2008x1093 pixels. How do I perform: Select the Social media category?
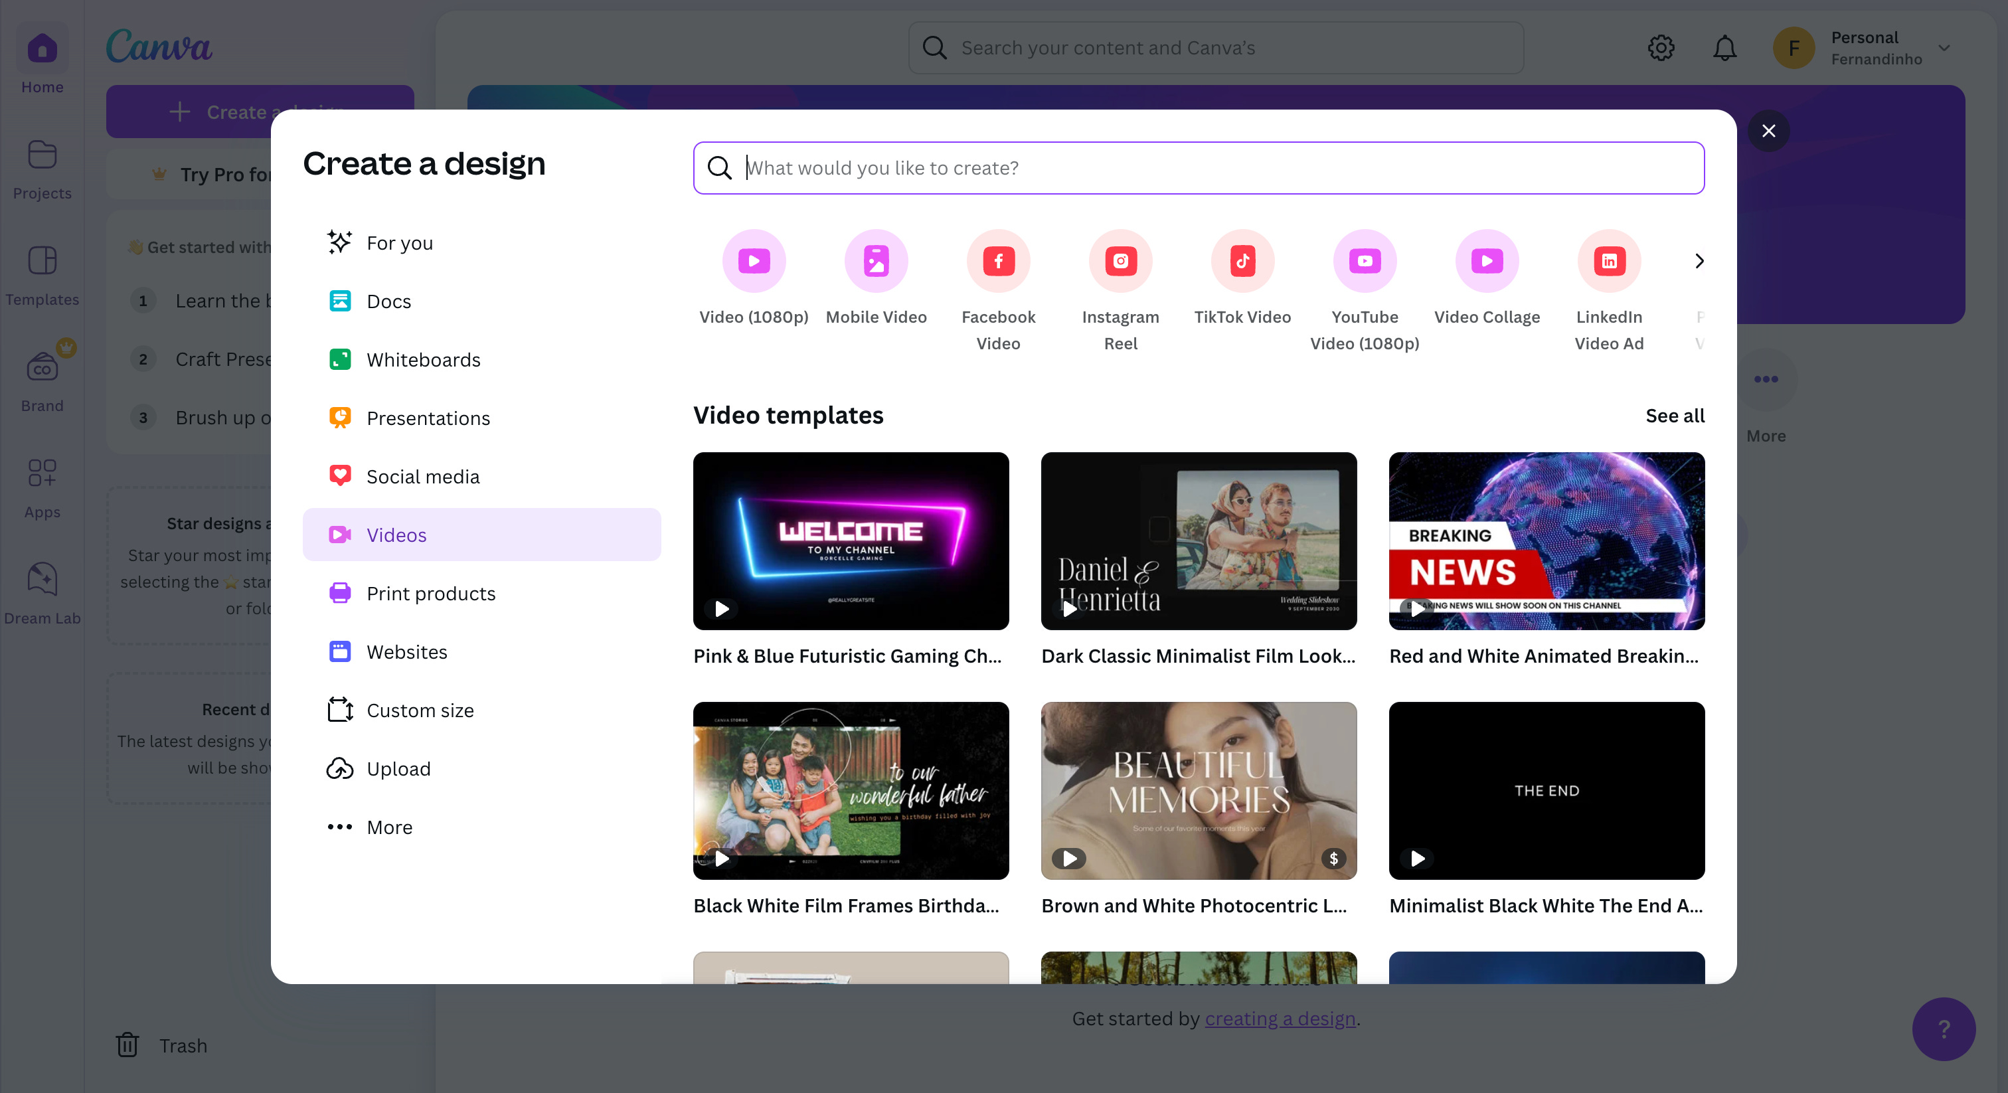point(422,476)
